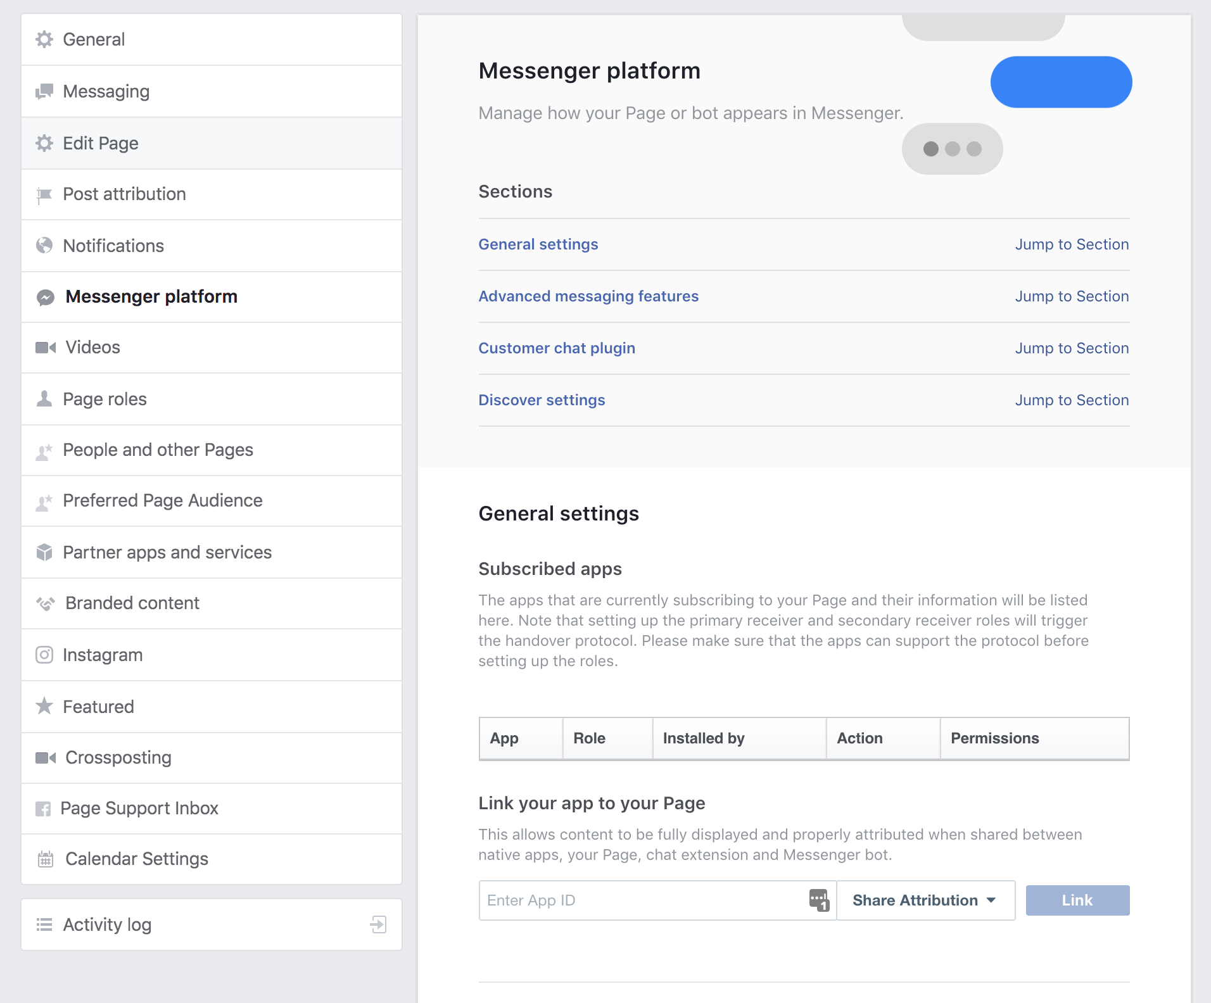1211x1003 pixels.
Task: Click the Installed by column header
Action: [739, 738]
